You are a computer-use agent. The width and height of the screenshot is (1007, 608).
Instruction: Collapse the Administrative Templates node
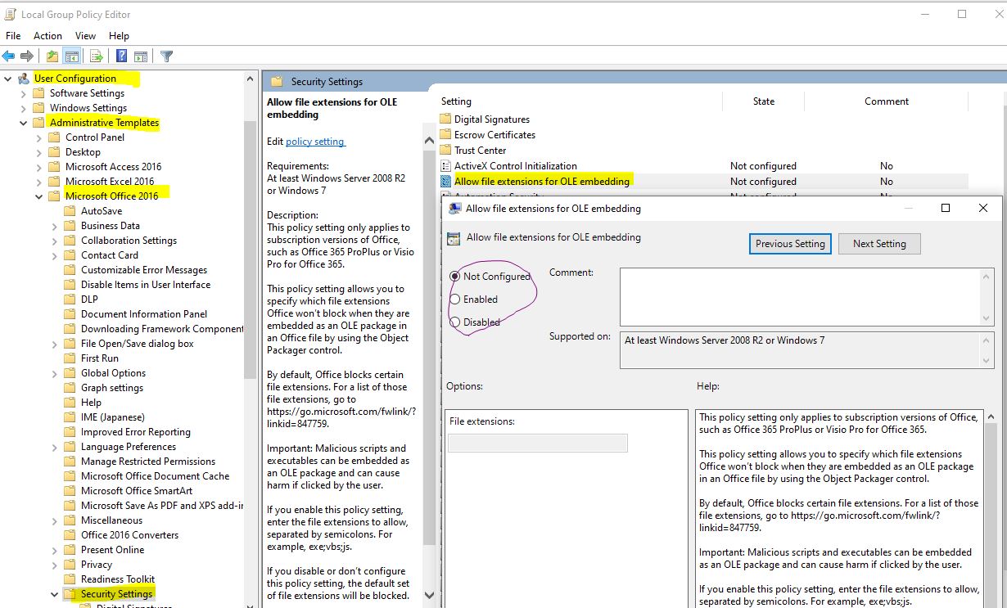coord(24,123)
